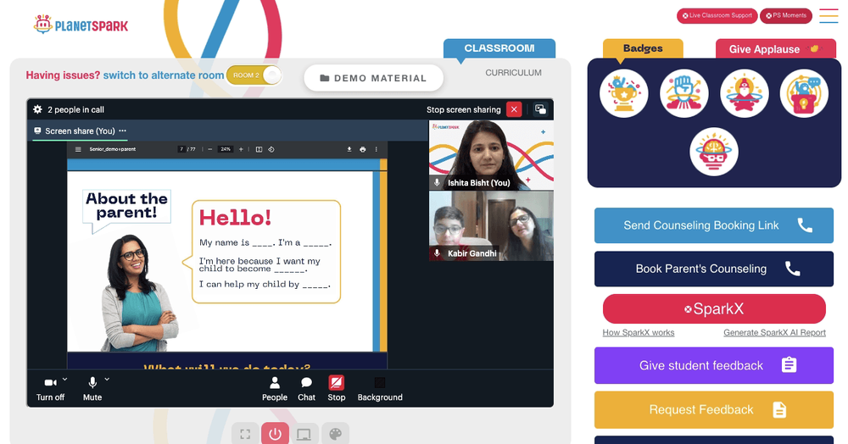The height and width of the screenshot is (444, 848).
Task: Launch the SparkX button
Action: 714,309
